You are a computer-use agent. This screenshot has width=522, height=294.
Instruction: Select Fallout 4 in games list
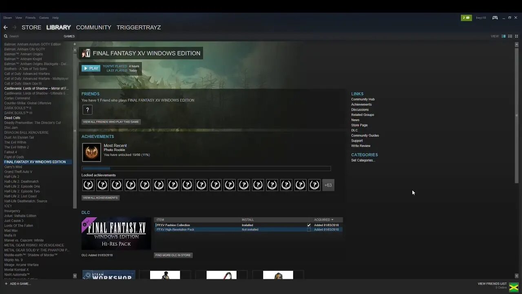[11, 152]
